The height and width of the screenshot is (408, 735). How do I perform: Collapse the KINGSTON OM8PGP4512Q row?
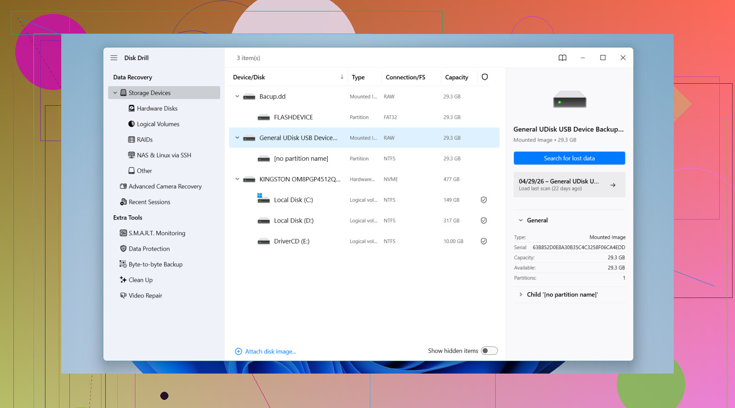(x=237, y=179)
